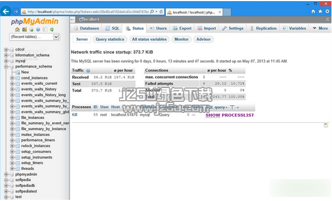Open the Users tab
The width and height of the screenshot is (332, 201).
click(158, 28)
